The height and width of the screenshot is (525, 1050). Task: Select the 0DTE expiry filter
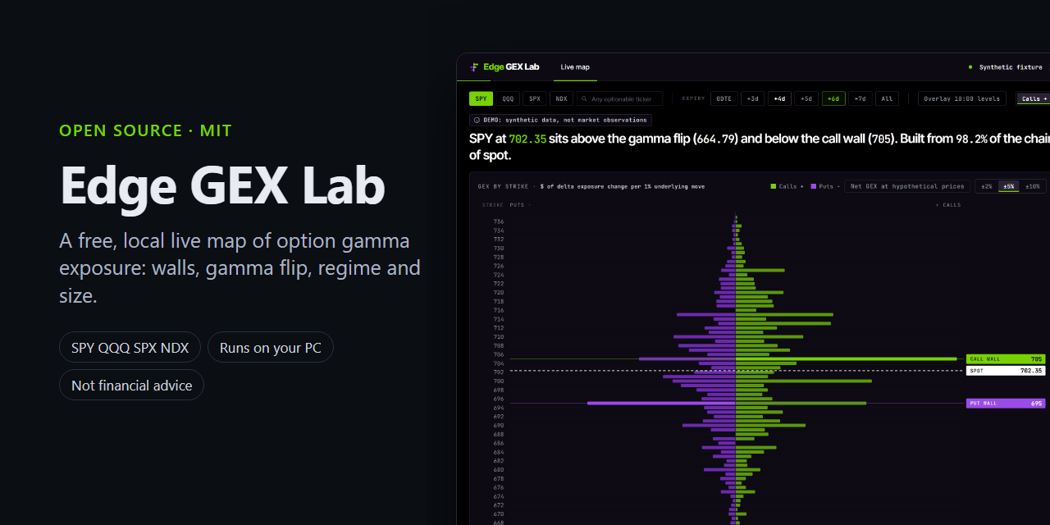(724, 98)
